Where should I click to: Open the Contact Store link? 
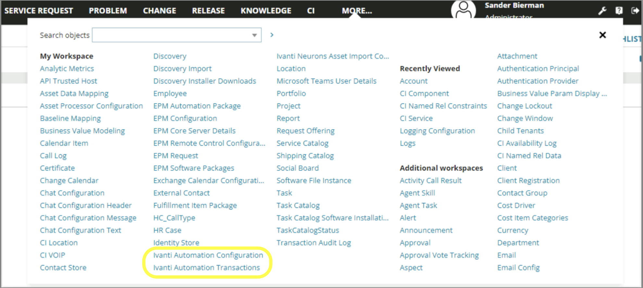(x=63, y=268)
